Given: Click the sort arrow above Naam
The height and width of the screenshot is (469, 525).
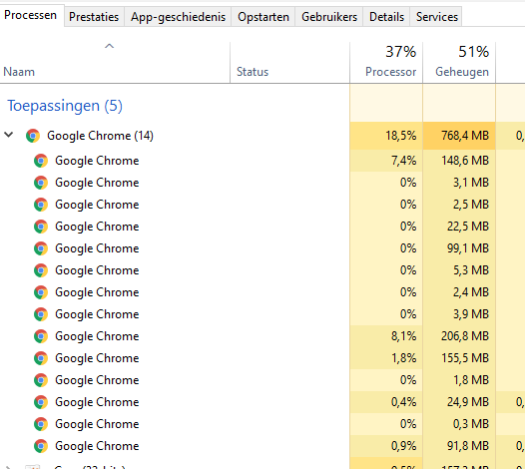Looking at the screenshot, I should coord(109,46).
